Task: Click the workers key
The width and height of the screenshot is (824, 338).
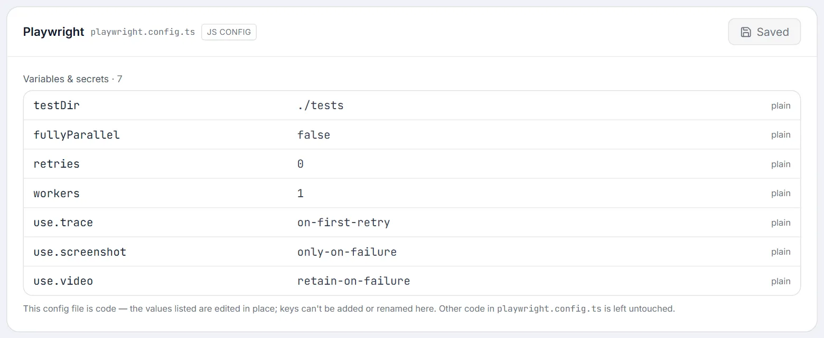Action: coord(57,194)
